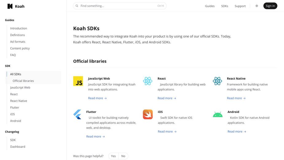This screenshot has height=160, width=284.
Task: Click the search magnifier icon
Action: tap(77, 6)
